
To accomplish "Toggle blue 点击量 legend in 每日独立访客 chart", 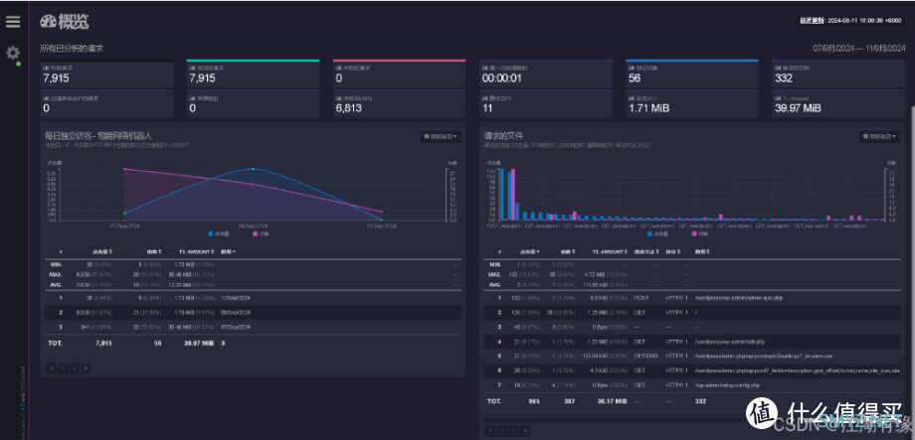I will (220, 233).
